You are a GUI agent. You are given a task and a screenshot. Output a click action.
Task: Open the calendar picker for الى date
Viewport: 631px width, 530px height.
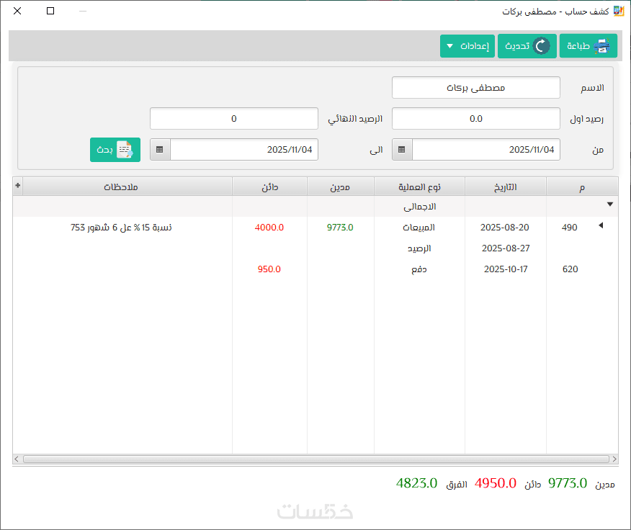click(160, 150)
